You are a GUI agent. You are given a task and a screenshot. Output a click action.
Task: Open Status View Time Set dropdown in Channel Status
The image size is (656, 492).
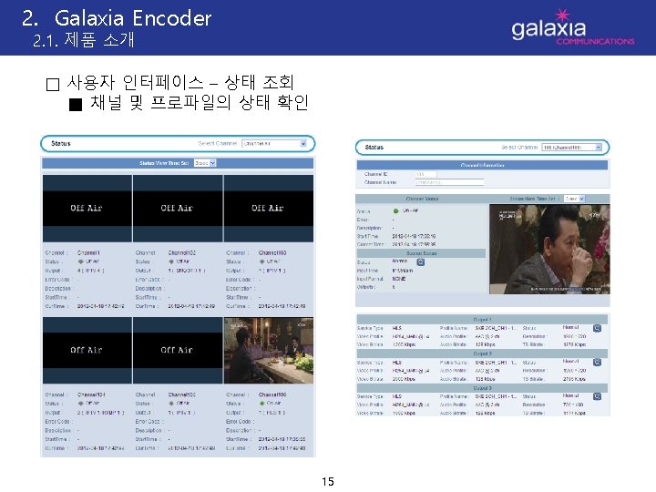(x=574, y=199)
